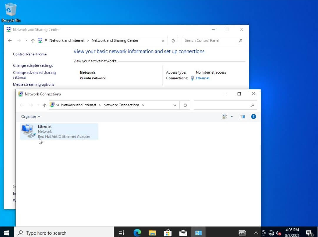Toggle the preview pane in Network Connections
The height and width of the screenshot is (237, 318).
(x=242, y=116)
